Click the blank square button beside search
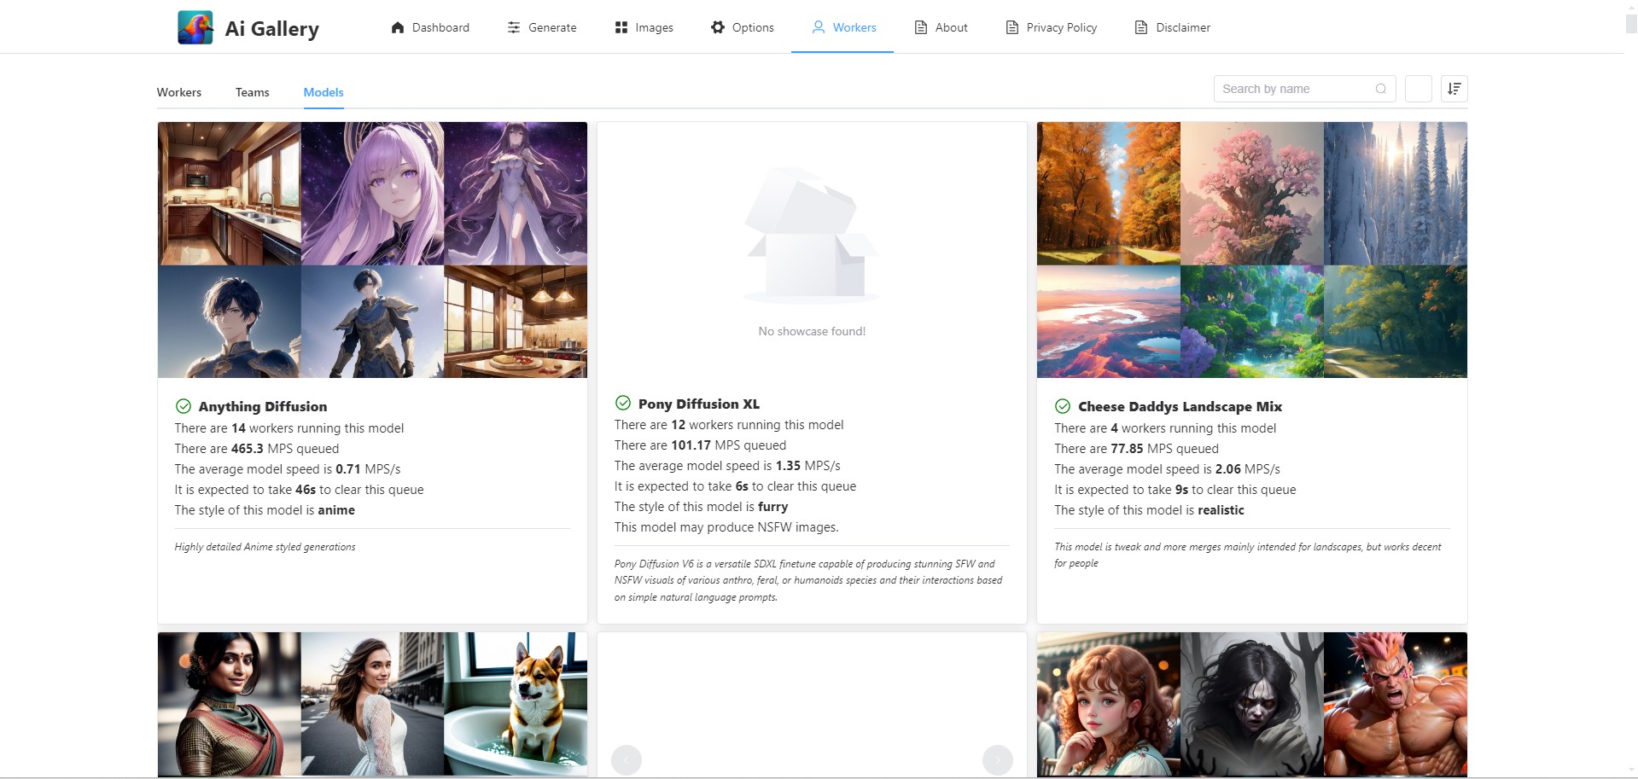The image size is (1638, 779). click(1418, 89)
